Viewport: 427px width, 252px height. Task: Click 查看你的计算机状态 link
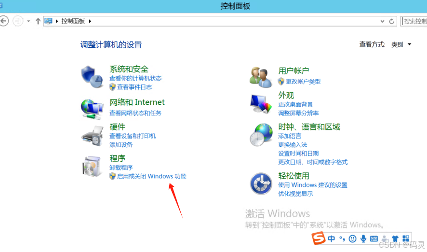(x=135, y=79)
